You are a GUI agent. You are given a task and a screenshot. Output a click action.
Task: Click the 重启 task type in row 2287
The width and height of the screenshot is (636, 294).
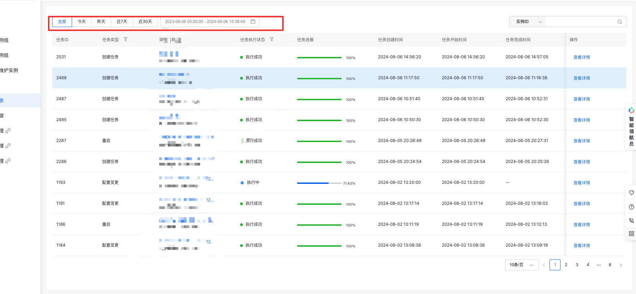pyautogui.click(x=106, y=141)
